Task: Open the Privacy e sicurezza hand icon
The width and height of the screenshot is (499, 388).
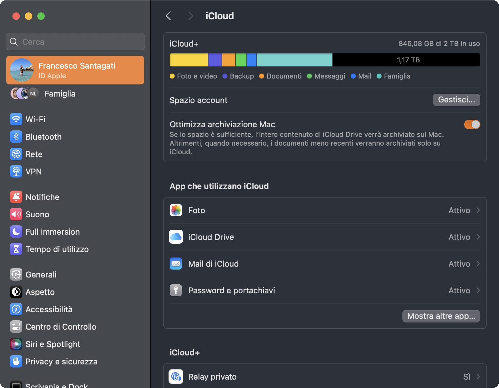Action: 16,361
